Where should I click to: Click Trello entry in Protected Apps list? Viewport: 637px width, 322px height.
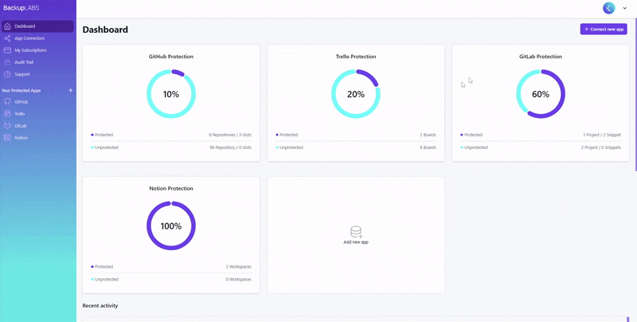[x=37, y=114]
